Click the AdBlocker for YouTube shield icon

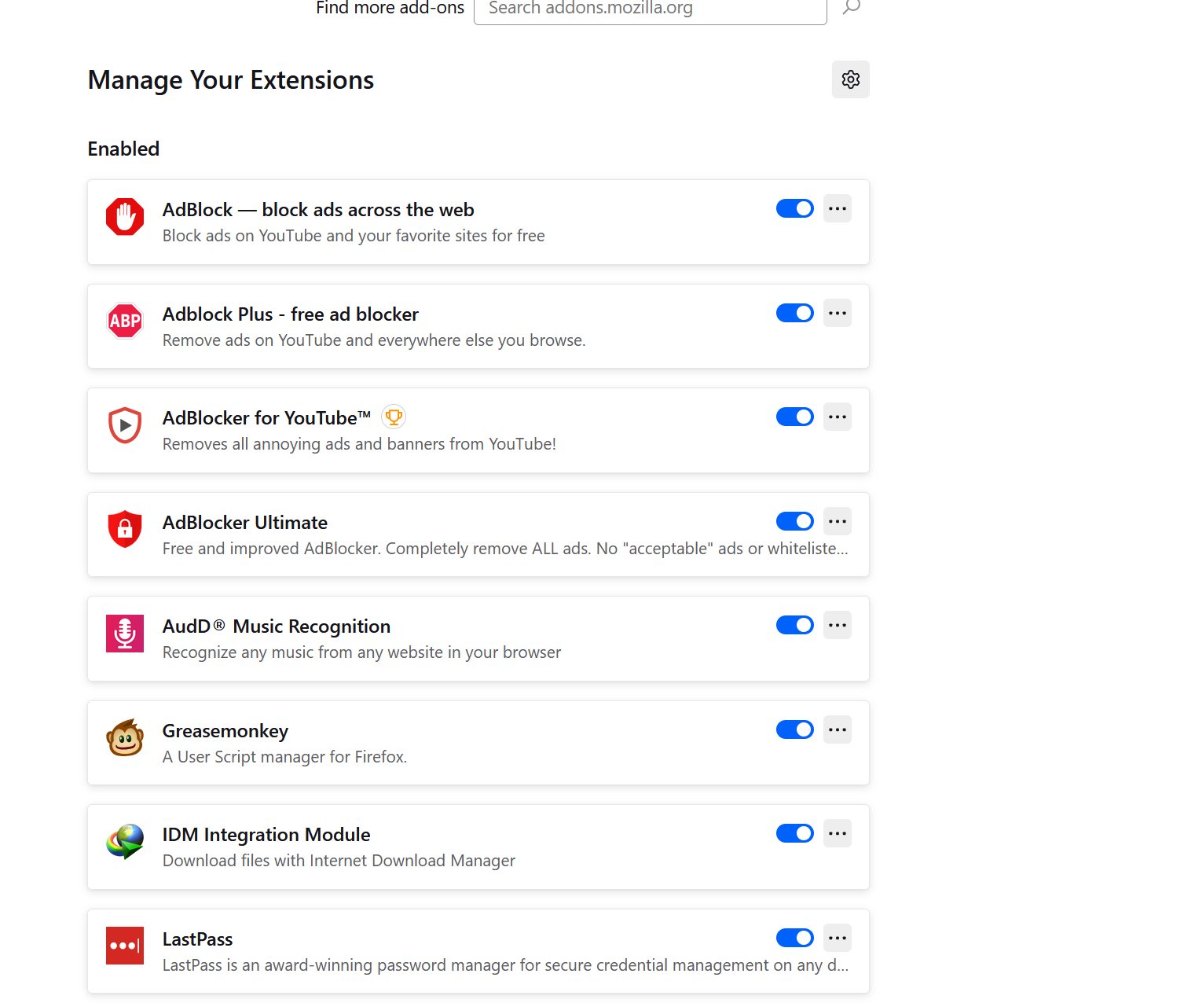click(125, 425)
